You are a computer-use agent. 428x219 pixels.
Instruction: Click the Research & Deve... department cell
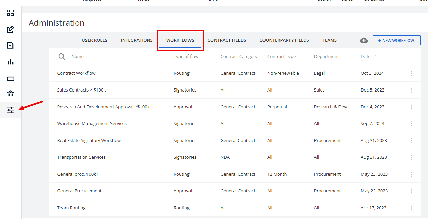tap(333, 107)
